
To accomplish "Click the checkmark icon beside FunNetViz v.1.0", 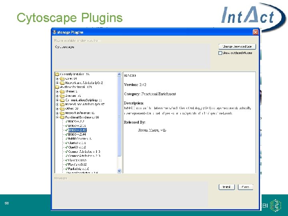I will (66, 169).
